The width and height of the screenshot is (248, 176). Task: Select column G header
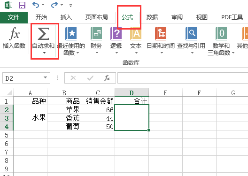pyautogui.click(x=232, y=93)
